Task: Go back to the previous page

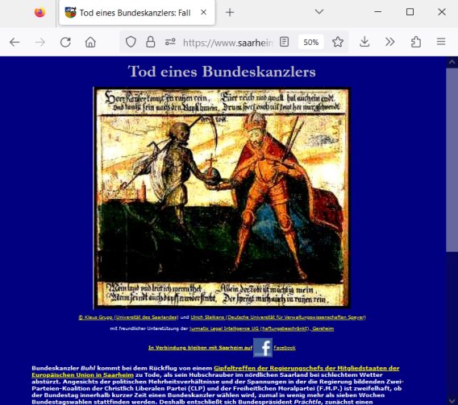Action: pyautogui.click(x=15, y=43)
